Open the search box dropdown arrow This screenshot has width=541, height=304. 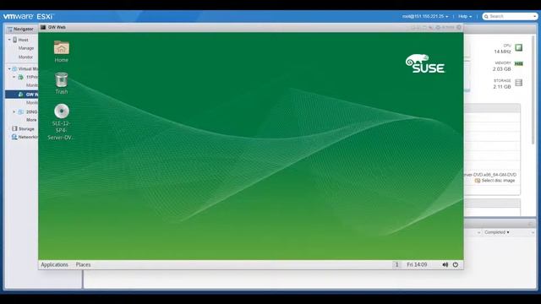click(x=535, y=16)
